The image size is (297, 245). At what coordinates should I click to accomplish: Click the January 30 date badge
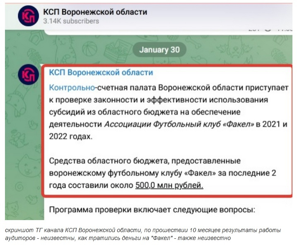coord(159,50)
